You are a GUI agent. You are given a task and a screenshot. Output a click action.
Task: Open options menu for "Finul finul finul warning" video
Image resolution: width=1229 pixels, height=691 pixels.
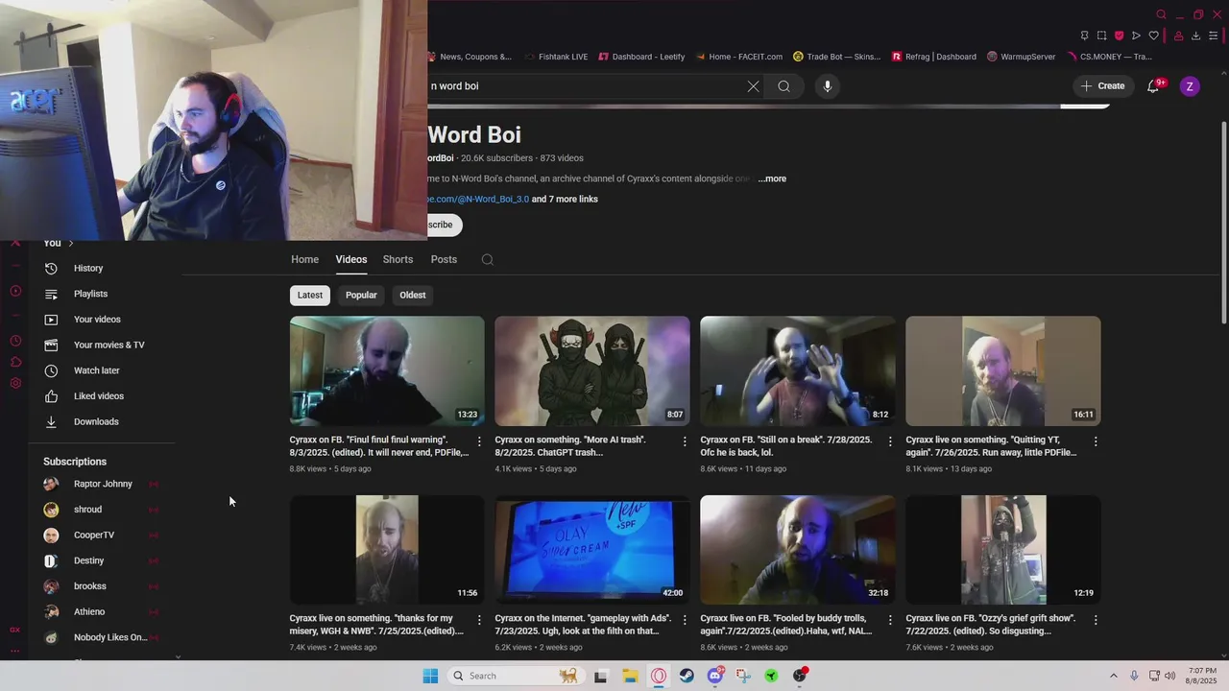pos(479,441)
